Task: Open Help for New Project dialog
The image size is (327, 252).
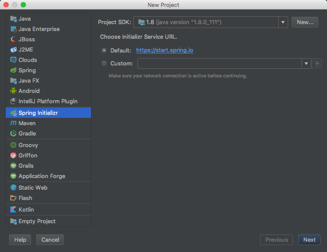Action: [20, 240]
